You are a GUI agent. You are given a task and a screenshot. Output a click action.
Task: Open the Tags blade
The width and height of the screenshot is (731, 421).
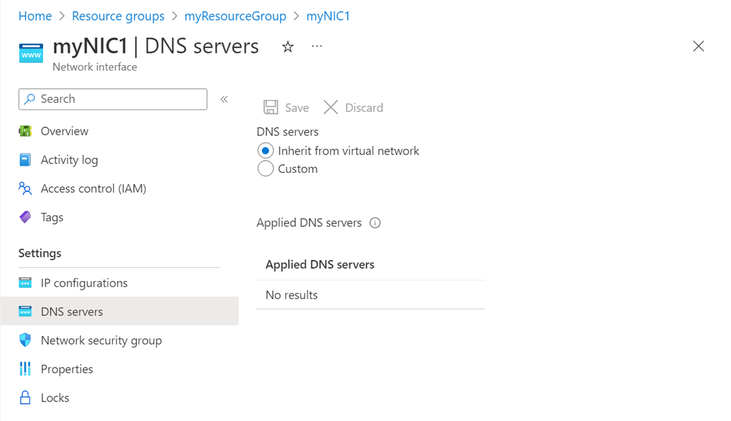click(52, 217)
